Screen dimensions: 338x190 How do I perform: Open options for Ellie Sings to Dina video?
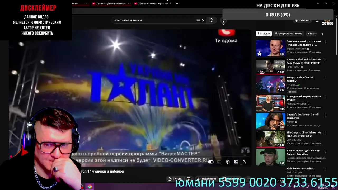(x=325, y=133)
